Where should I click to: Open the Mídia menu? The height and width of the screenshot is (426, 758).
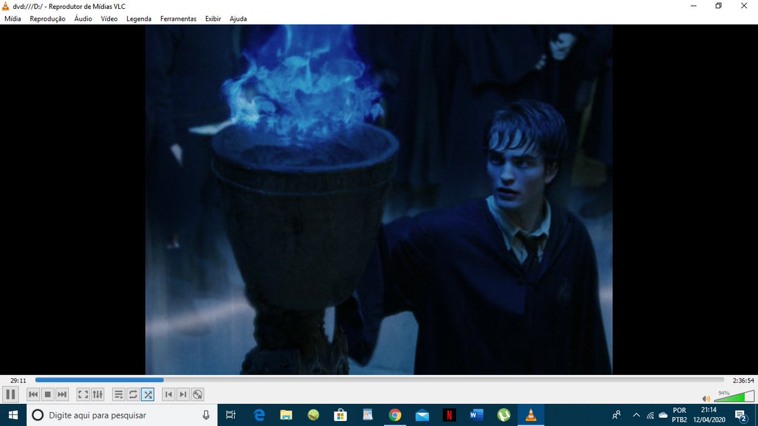point(13,19)
